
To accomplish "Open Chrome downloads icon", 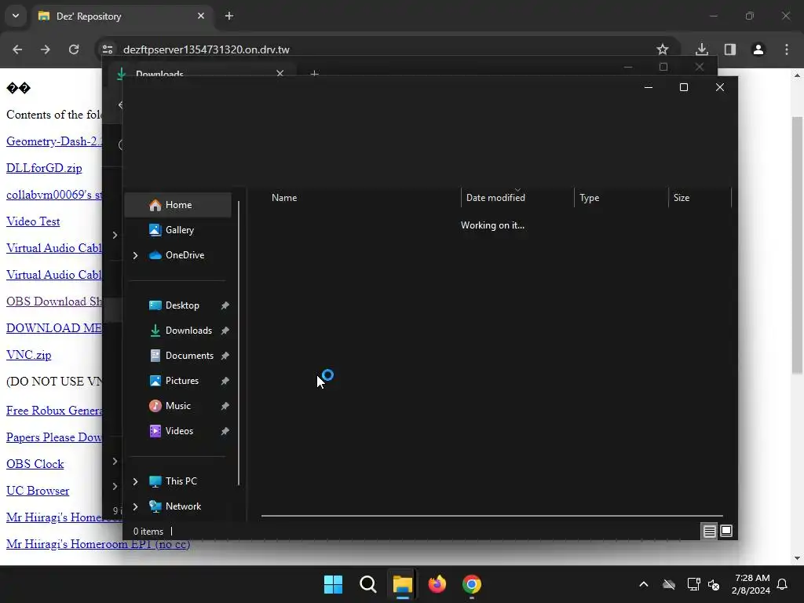I will tap(702, 49).
